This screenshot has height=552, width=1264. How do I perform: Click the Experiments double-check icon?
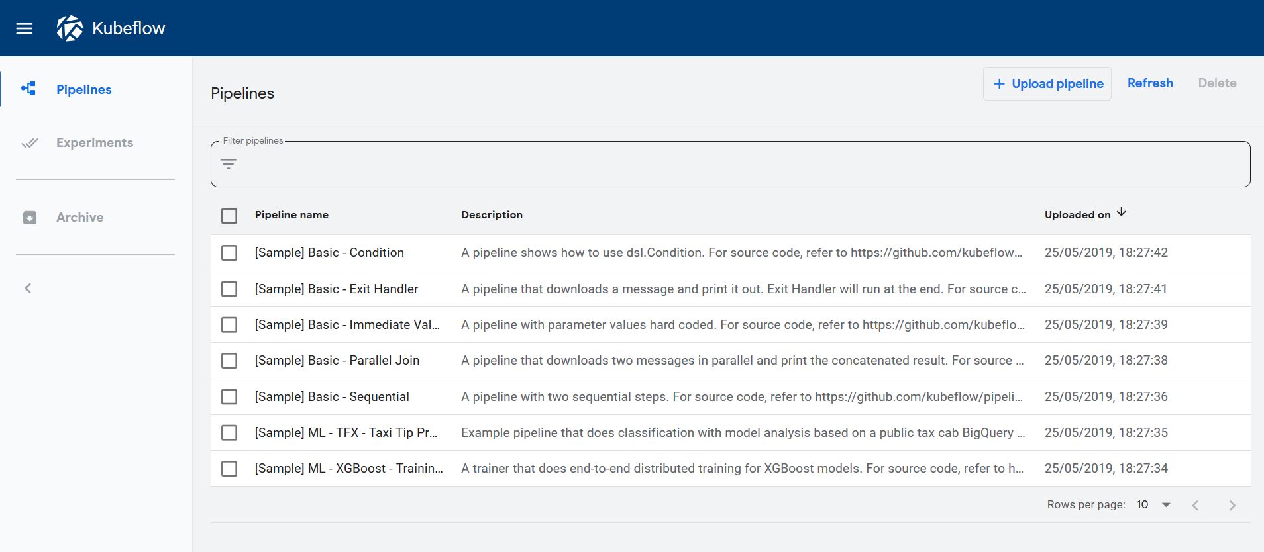tap(30, 143)
